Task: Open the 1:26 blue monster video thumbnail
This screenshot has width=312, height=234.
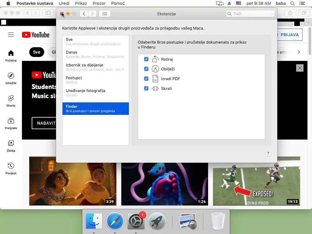Action: tap(165, 184)
